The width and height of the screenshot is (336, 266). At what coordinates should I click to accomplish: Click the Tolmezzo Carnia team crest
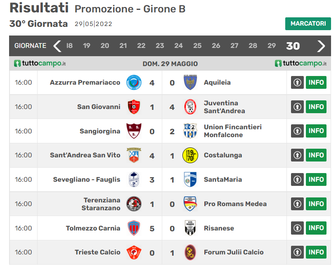pos(133,228)
